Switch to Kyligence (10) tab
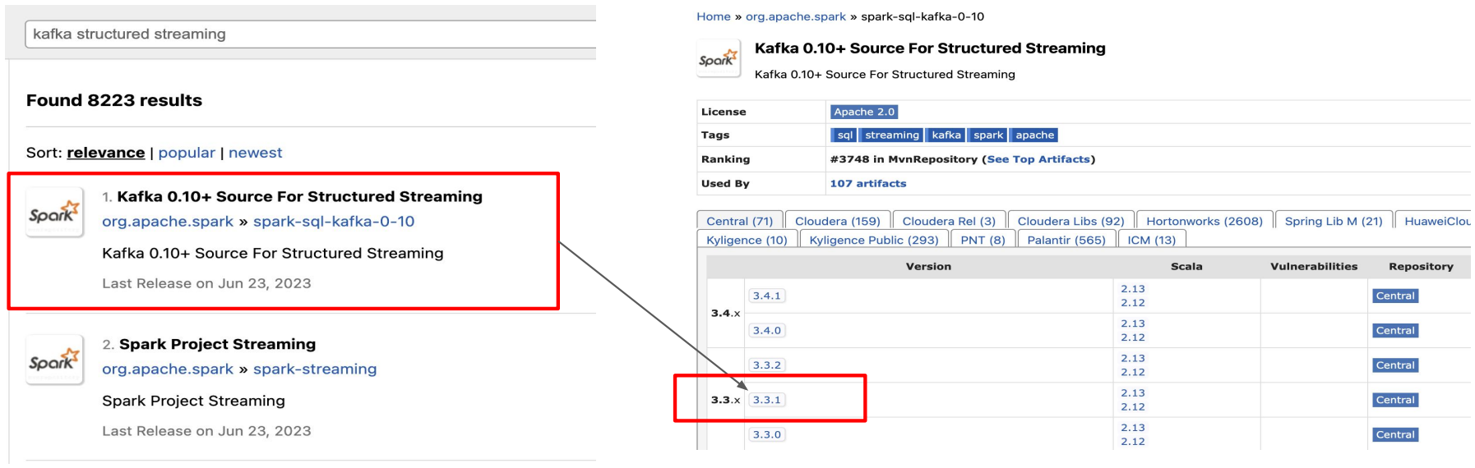This screenshot has height=468, width=1475. coord(747,240)
